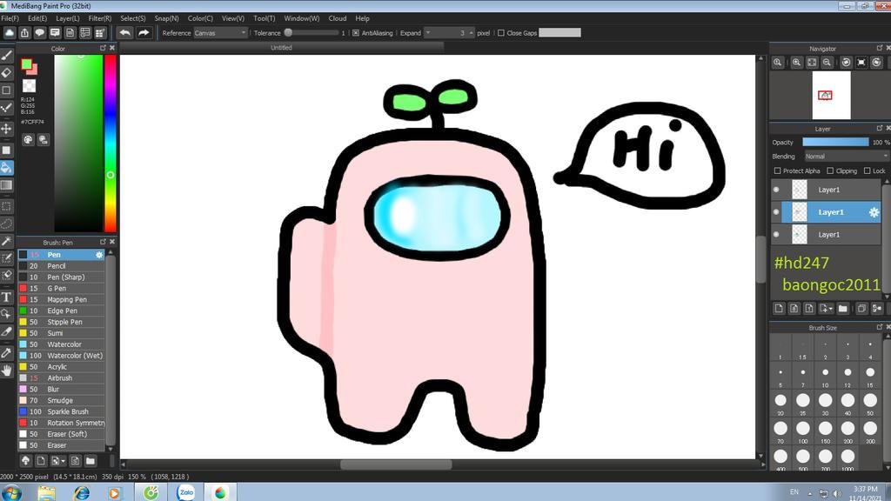Image resolution: width=891 pixels, height=501 pixels.
Task: Duplicate the layer using the Layer panel icon
Action: click(x=861, y=309)
